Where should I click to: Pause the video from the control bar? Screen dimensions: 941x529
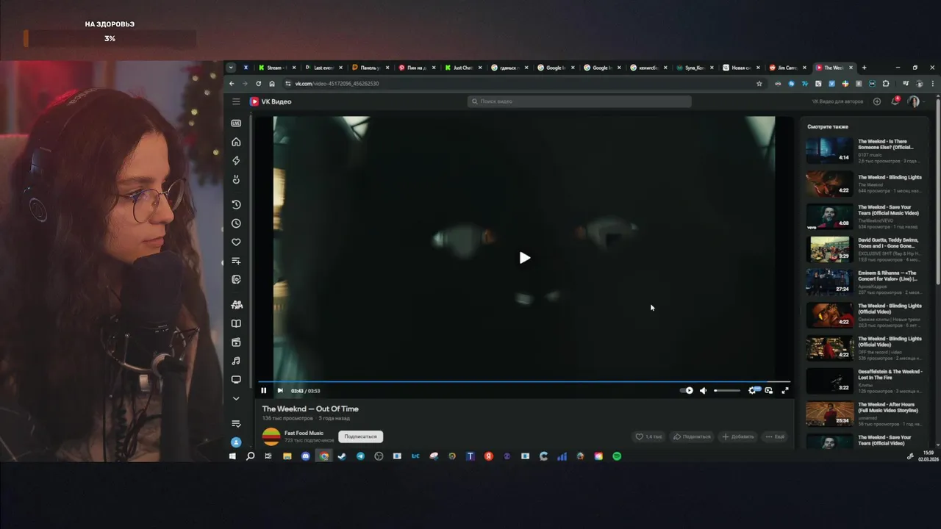[x=264, y=391]
